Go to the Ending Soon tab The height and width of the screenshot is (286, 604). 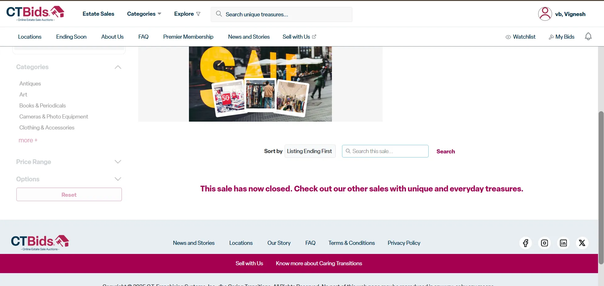point(71,37)
